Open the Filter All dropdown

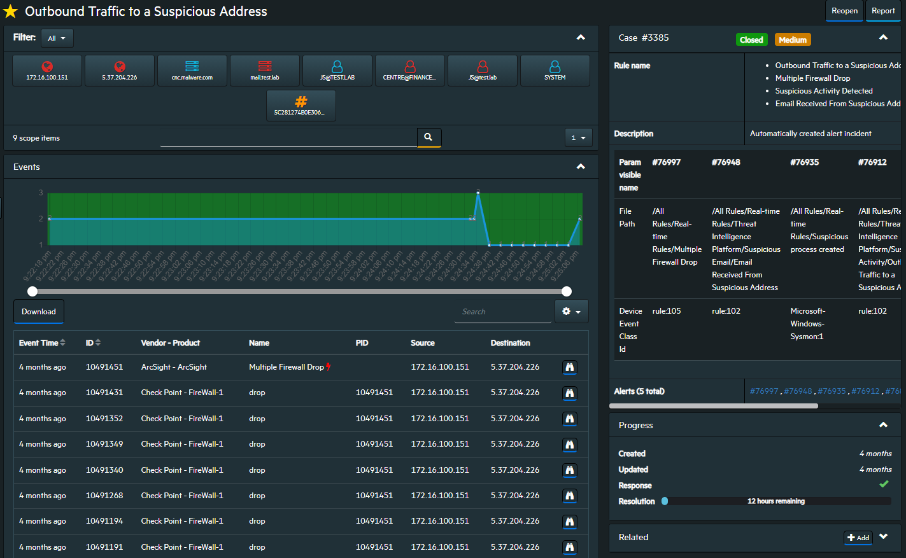coord(57,38)
